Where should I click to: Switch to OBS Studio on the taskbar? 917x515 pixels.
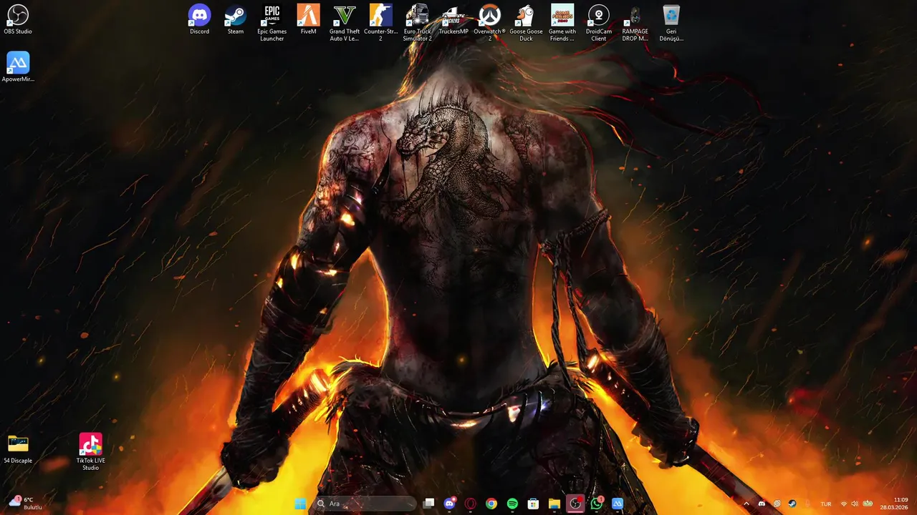click(575, 504)
